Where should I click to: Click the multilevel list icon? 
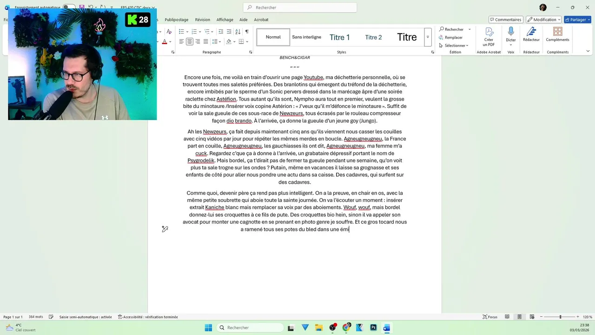pyautogui.click(x=206, y=32)
